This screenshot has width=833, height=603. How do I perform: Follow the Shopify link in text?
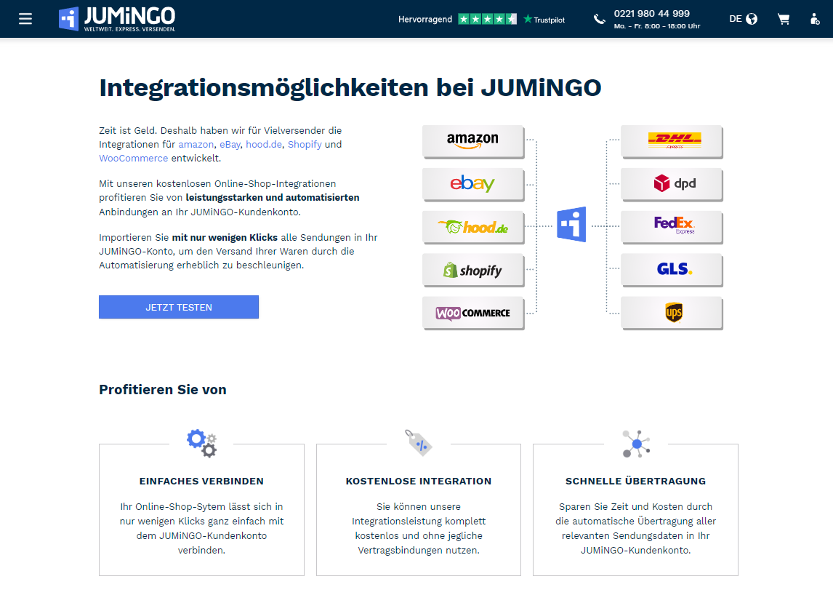305,144
